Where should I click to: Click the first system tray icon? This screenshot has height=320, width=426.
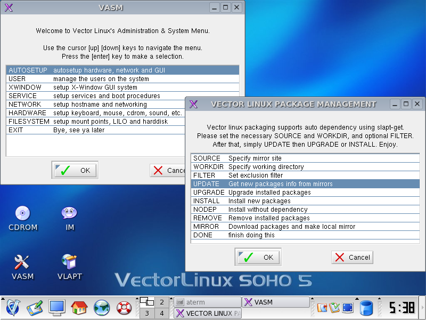pyautogui.click(x=322, y=308)
